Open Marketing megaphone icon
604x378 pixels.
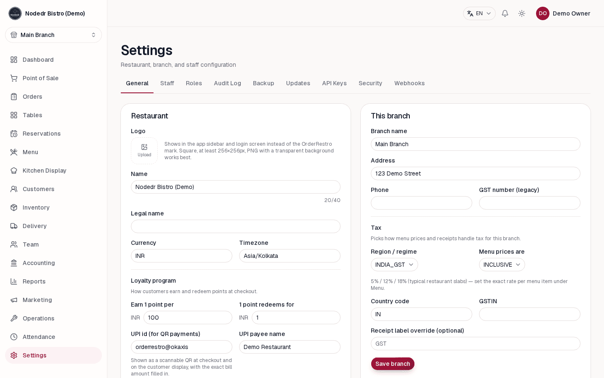tap(14, 300)
